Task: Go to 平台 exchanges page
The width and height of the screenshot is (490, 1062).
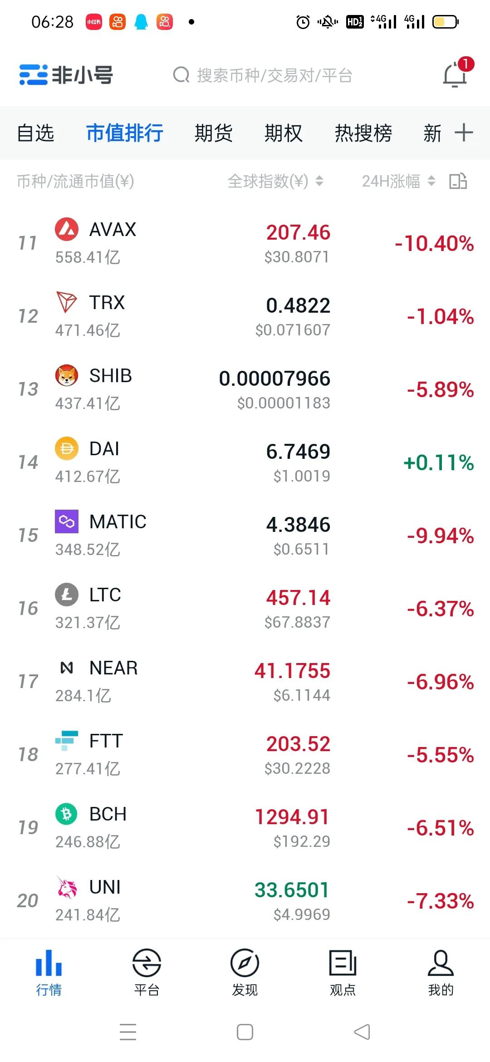Action: pos(147,971)
